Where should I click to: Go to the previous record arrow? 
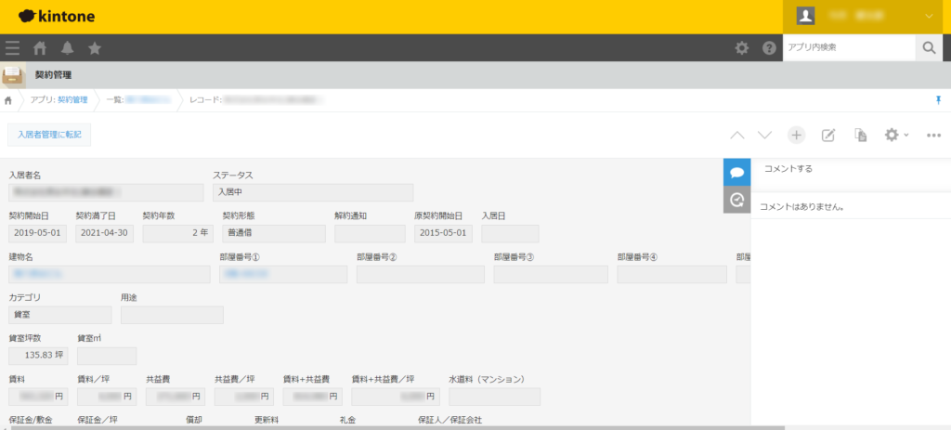coord(737,136)
